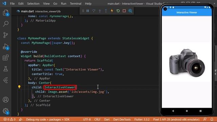Viewport: 217px width, 122px height.
Task: Stop the debug session
Action: [x=124, y=11]
